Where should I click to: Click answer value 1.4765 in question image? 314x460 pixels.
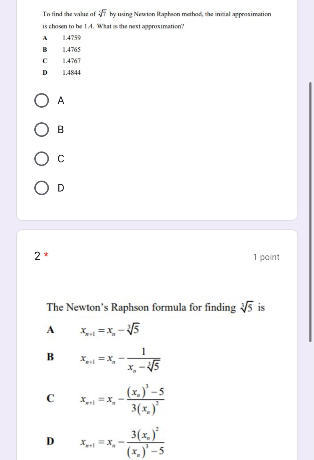[71, 49]
